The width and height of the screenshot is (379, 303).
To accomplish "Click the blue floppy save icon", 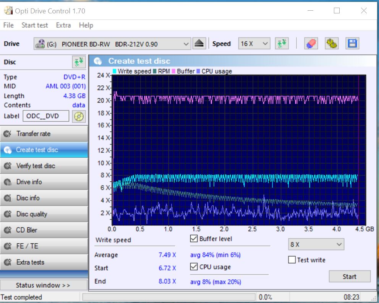I will tap(352, 44).
